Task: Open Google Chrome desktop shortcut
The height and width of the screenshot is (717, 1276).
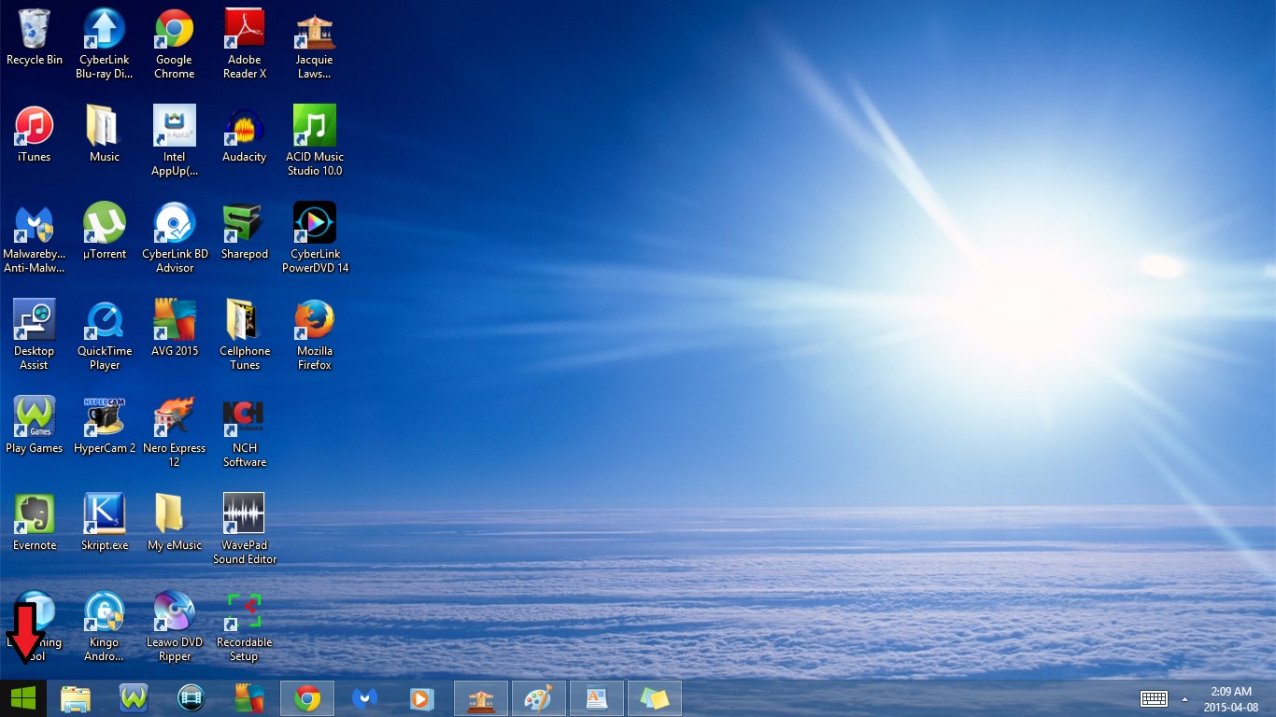Action: click(x=175, y=44)
